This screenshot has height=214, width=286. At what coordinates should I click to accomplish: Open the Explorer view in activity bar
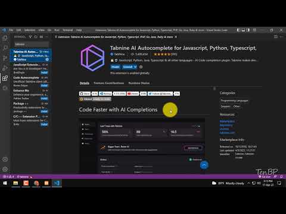(x=5, y=38)
